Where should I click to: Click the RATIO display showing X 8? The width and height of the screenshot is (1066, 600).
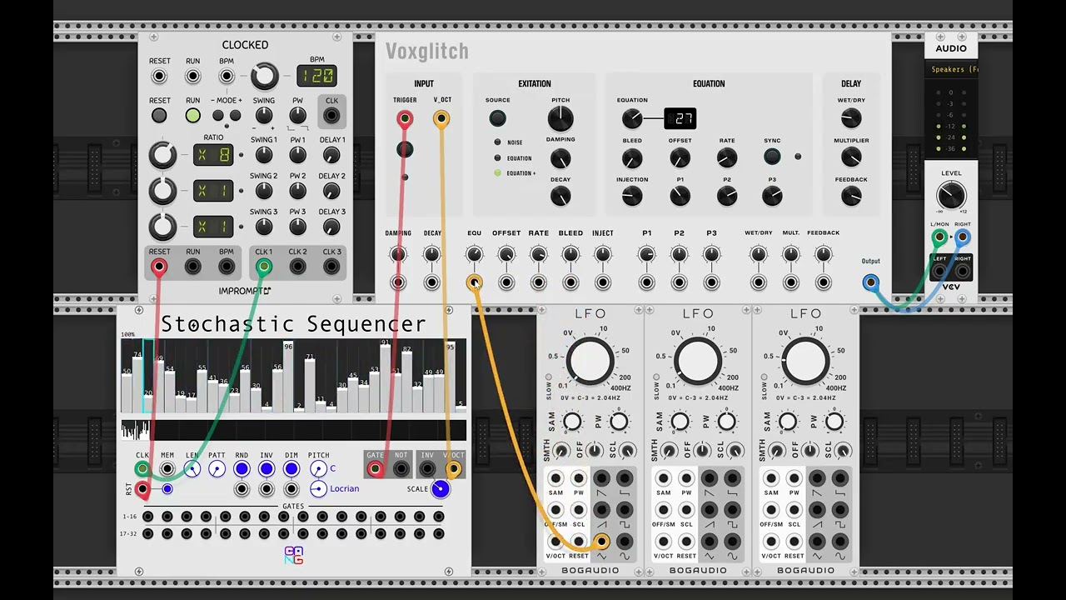tap(213, 155)
